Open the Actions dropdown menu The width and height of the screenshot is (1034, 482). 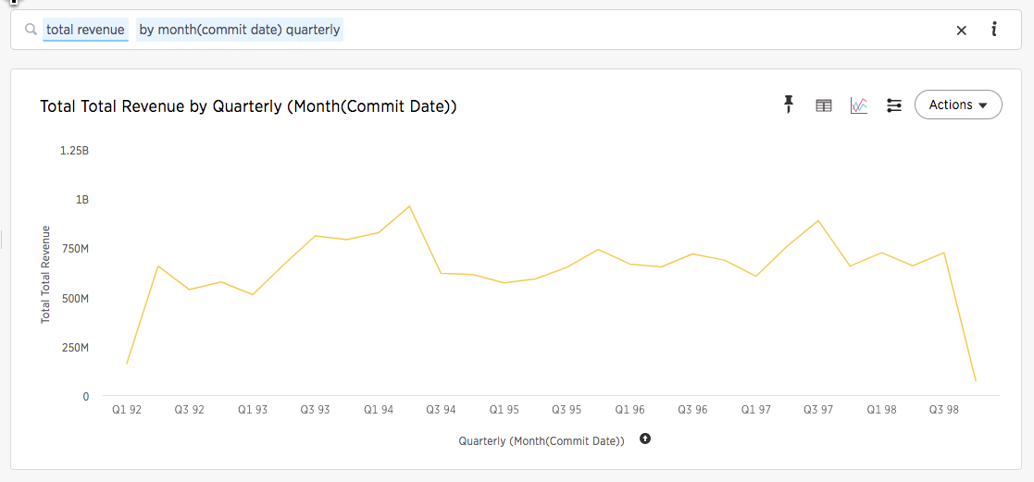[x=957, y=105]
